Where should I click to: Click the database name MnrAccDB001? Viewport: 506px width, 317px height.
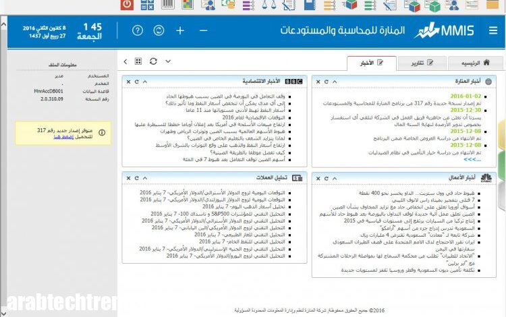pyautogui.click(x=49, y=91)
